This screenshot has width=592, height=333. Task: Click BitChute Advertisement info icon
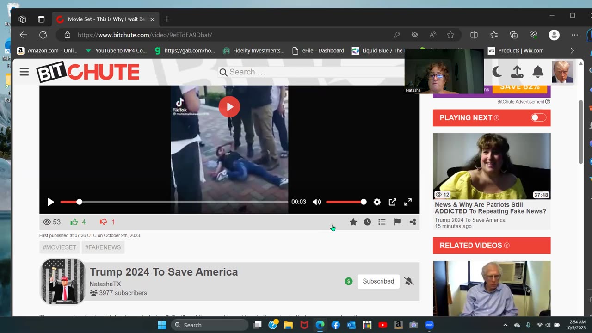548,102
